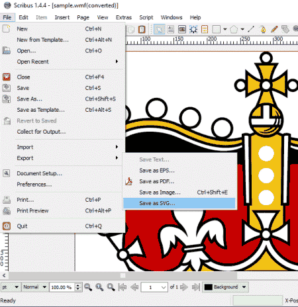Select the Freehand Line pencil tool
The height and width of the screenshot is (307, 298).
pos(274,29)
